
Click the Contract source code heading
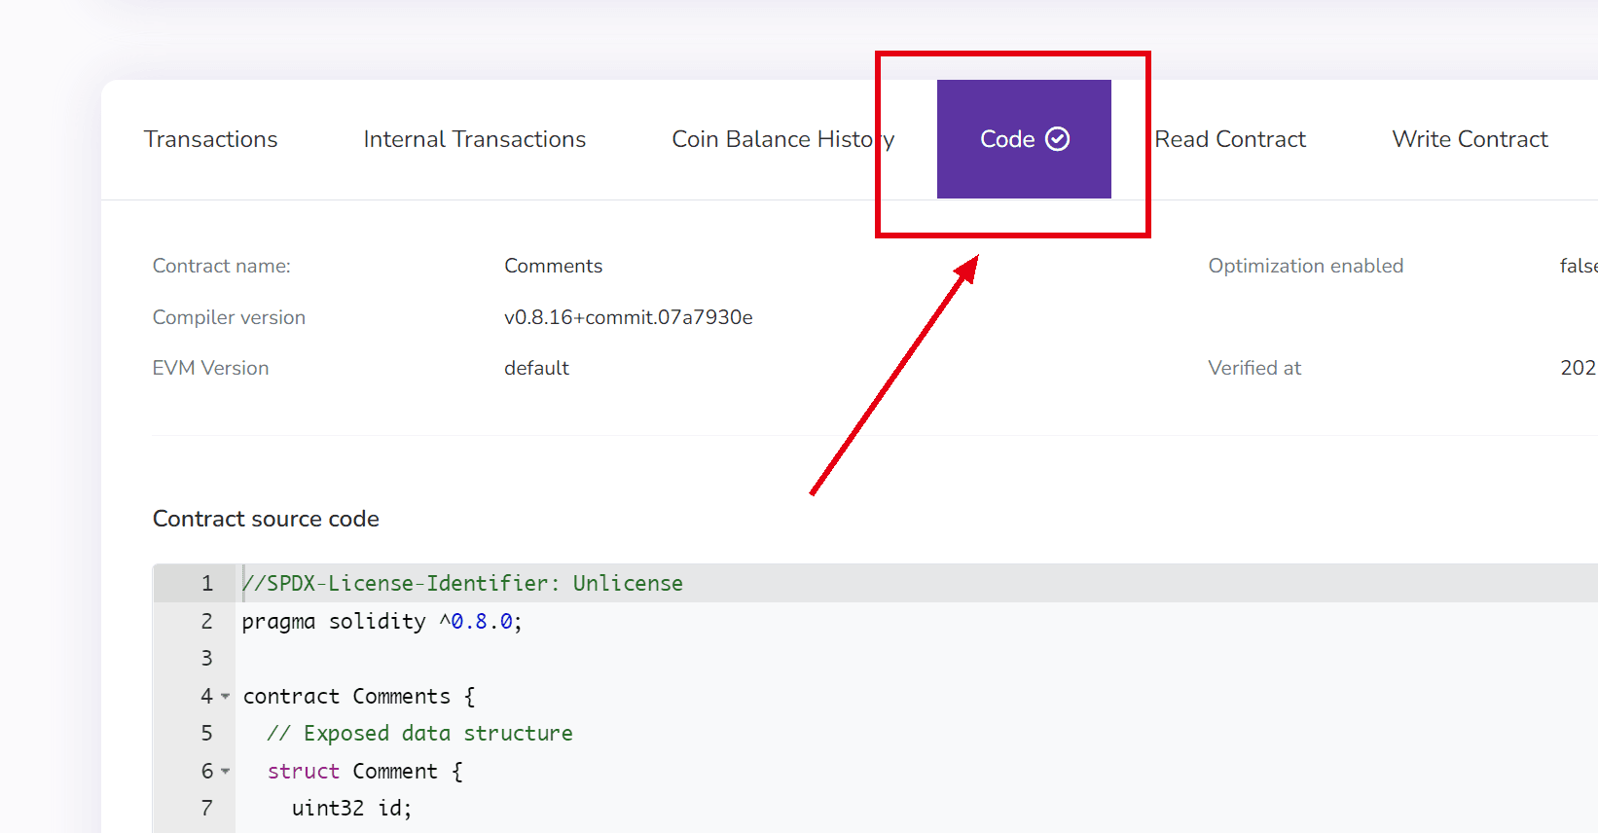point(266,519)
